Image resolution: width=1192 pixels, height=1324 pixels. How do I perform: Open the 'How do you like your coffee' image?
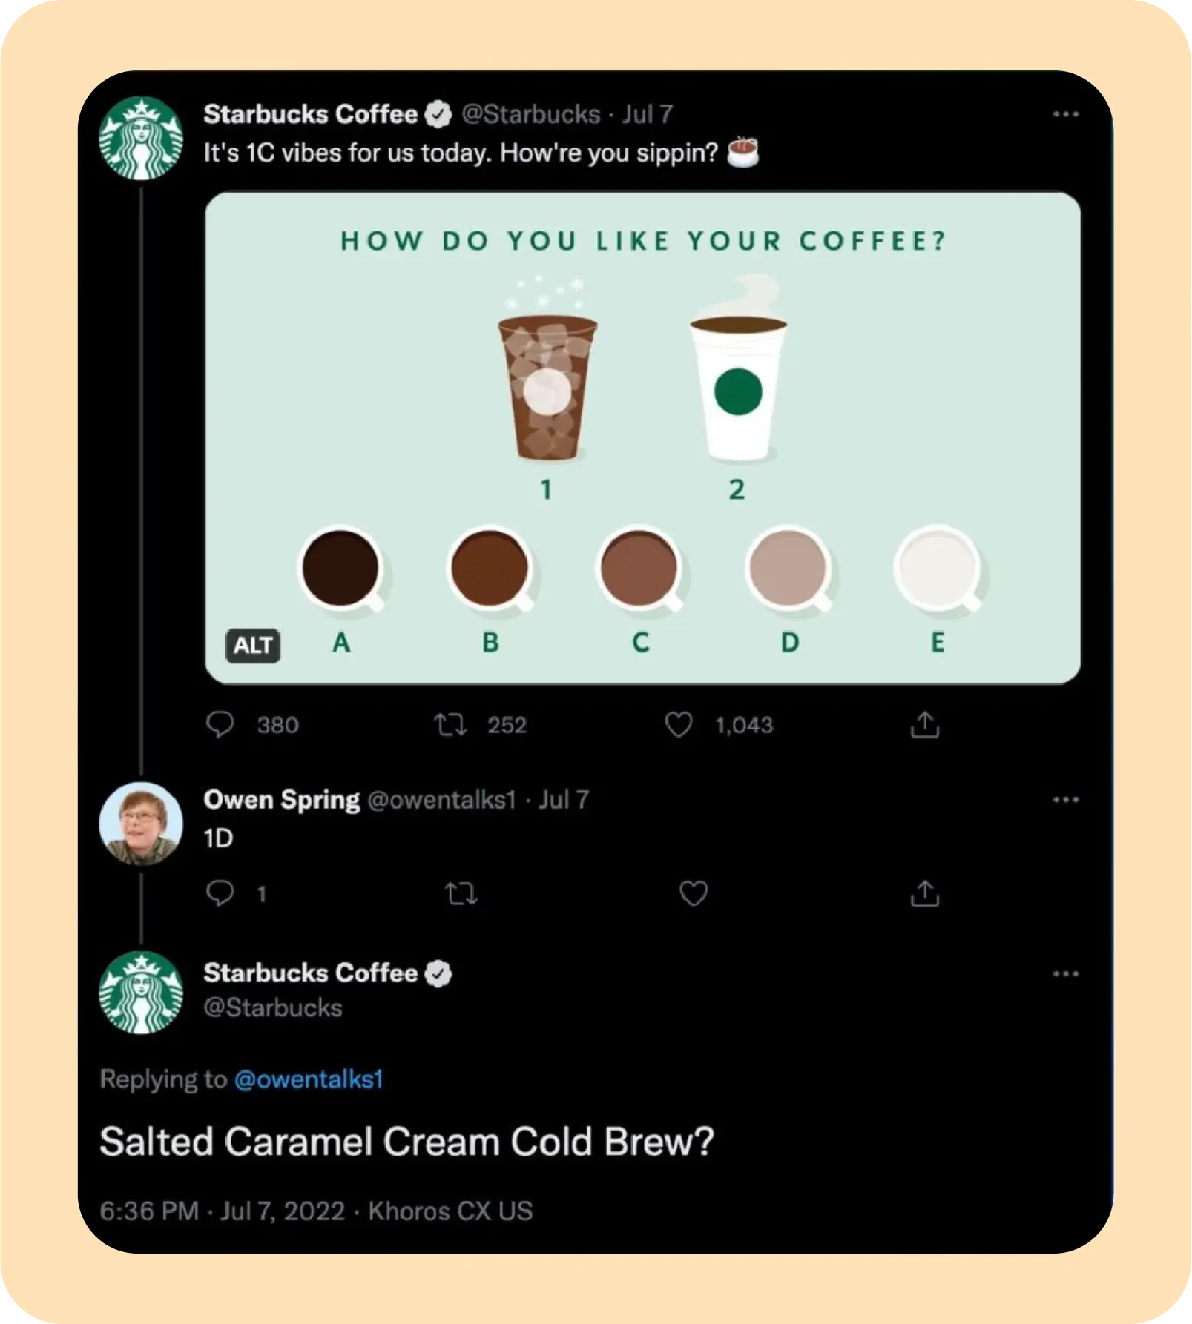click(x=642, y=437)
